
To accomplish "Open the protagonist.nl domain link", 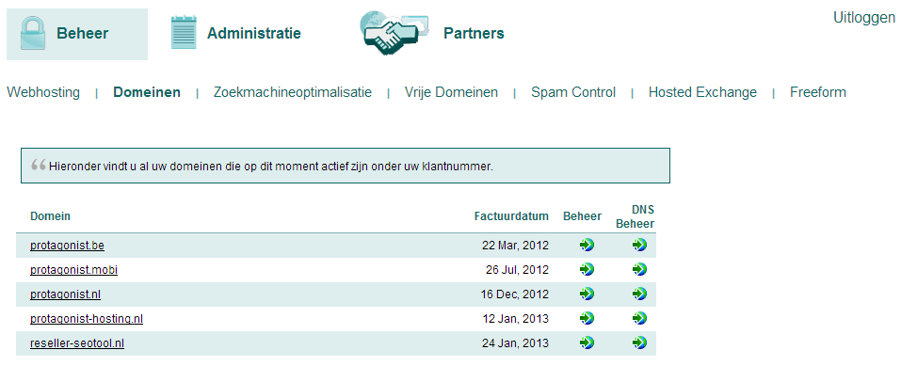I will point(66,294).
